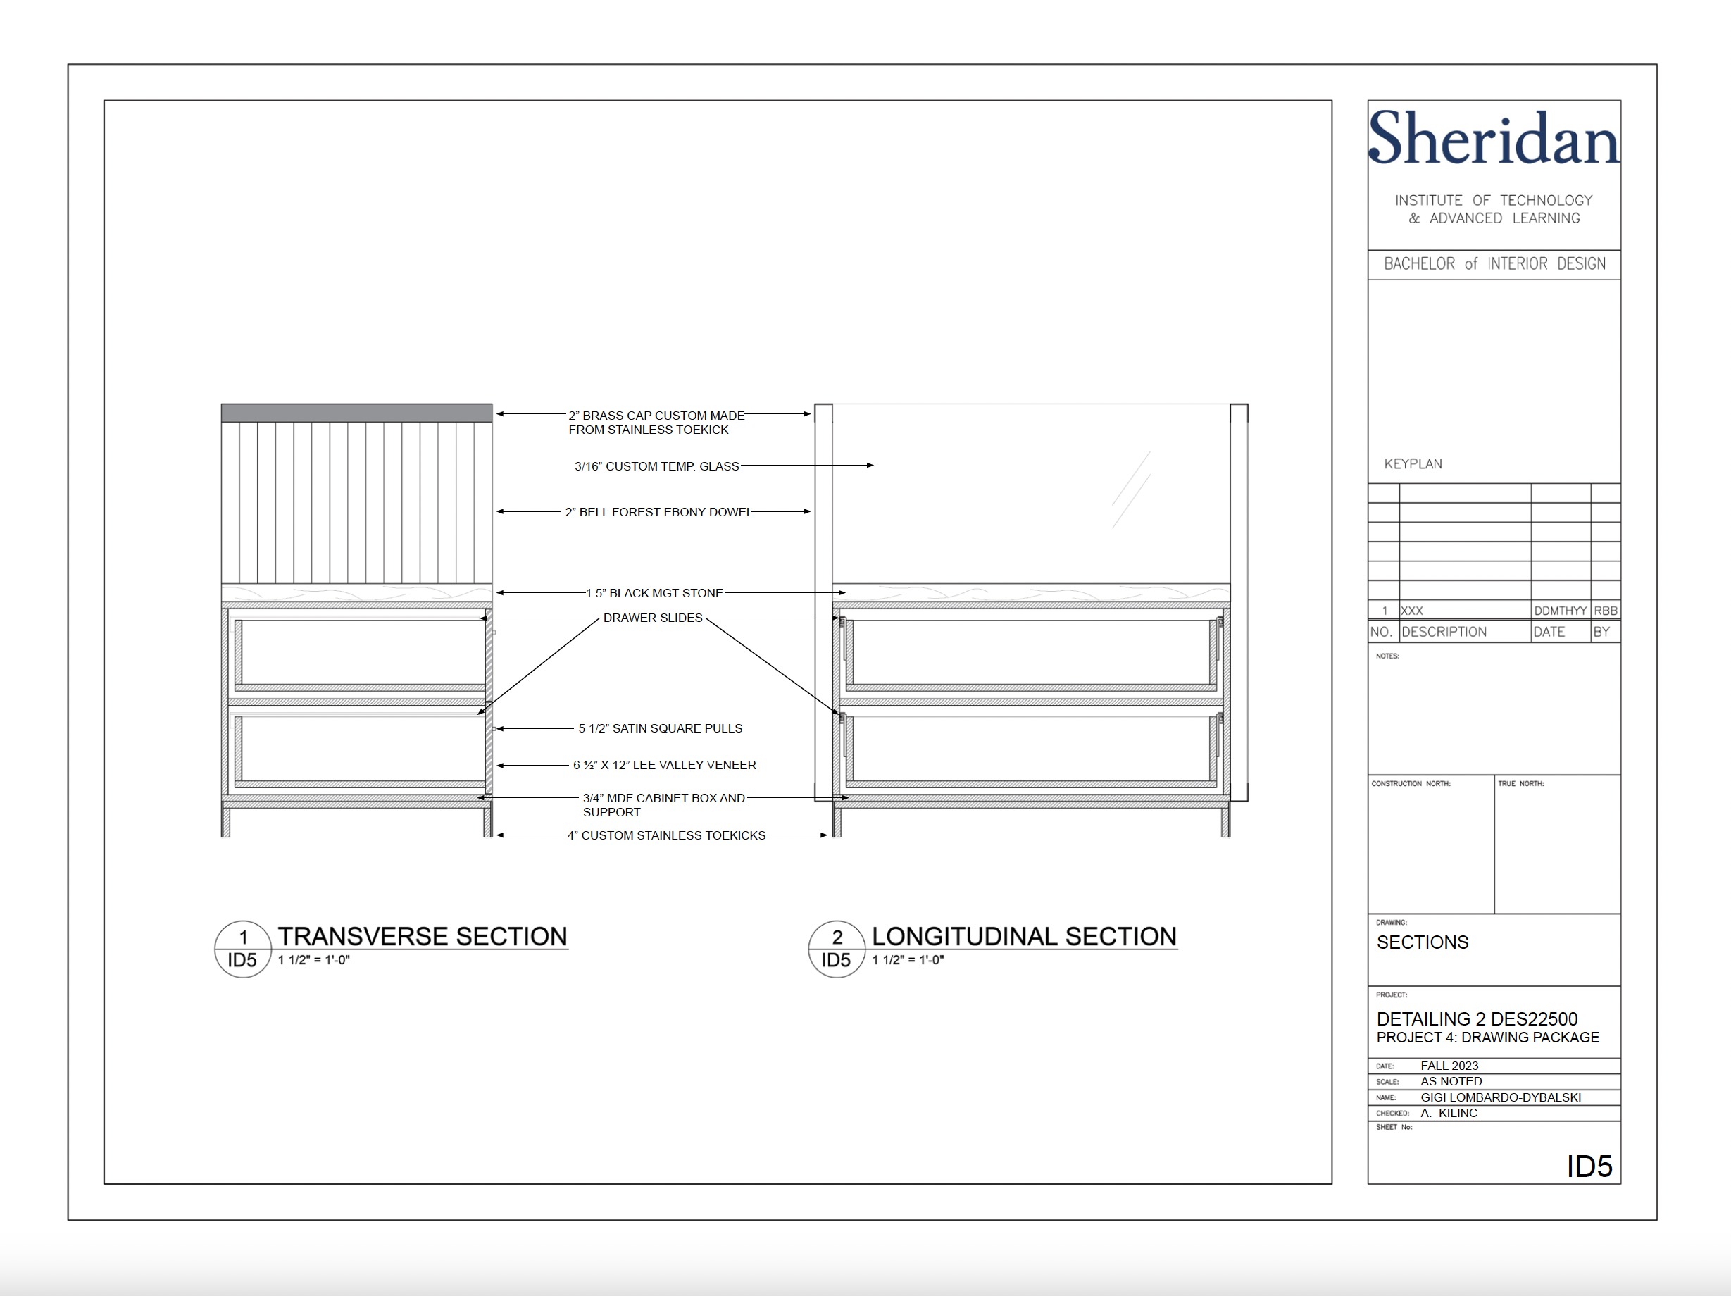Screen dimensions: 1731x1296
Task: Click the Sheridan logo in title block
Action: (1493, 139)
